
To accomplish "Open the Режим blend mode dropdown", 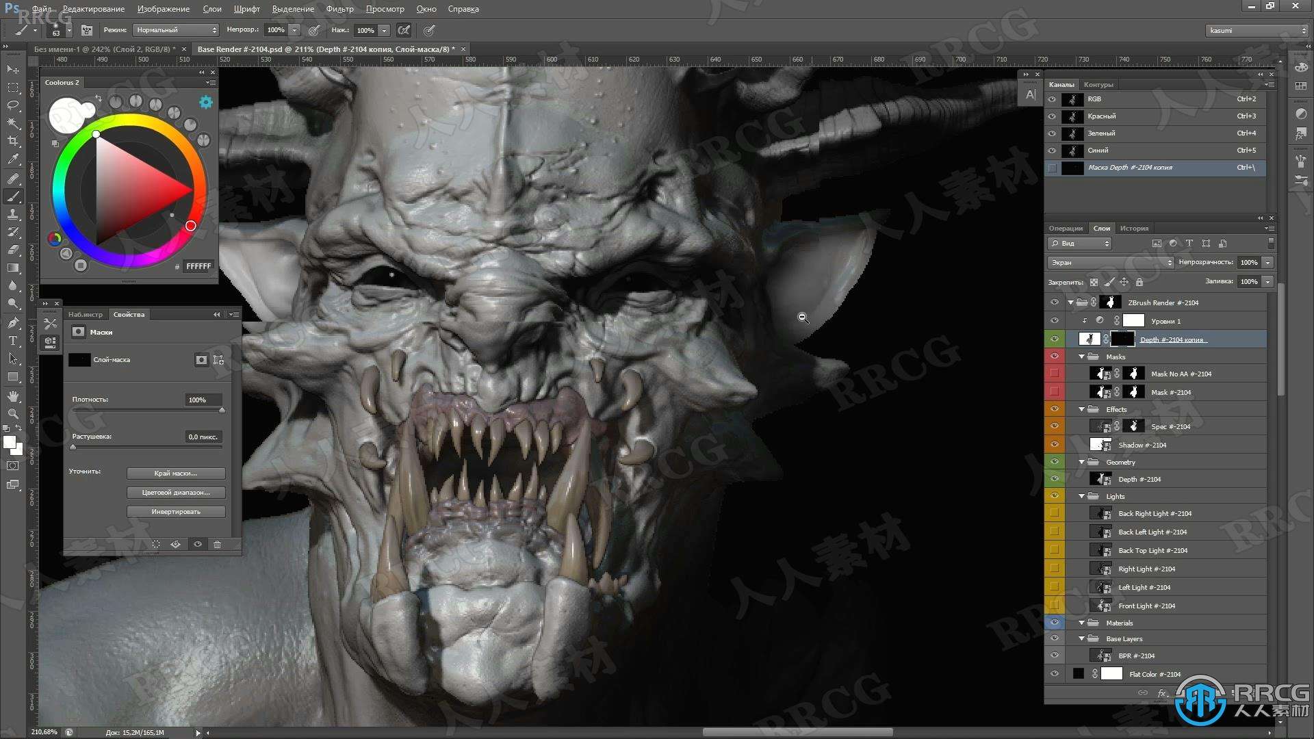I will [176, 30].
